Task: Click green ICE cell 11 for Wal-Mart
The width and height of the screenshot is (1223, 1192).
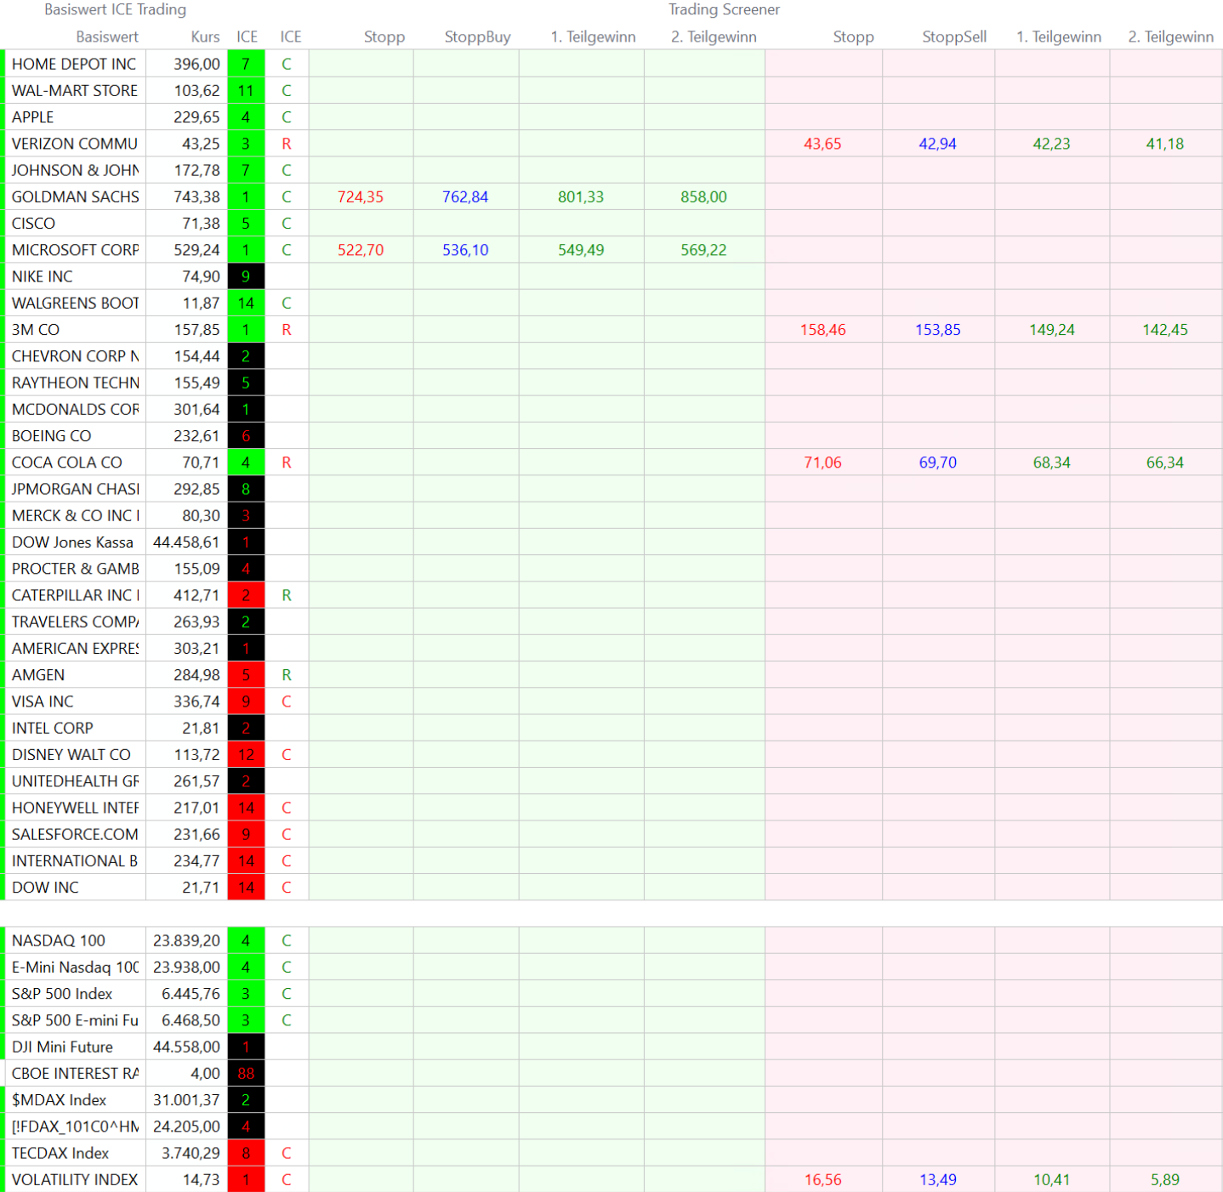Action: pyautogui.click(x=246, y=90)
